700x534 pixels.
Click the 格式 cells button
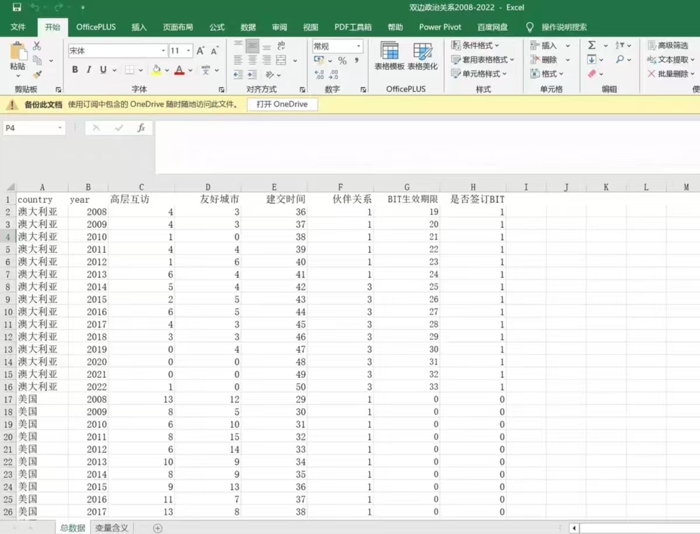click(547, 73)
